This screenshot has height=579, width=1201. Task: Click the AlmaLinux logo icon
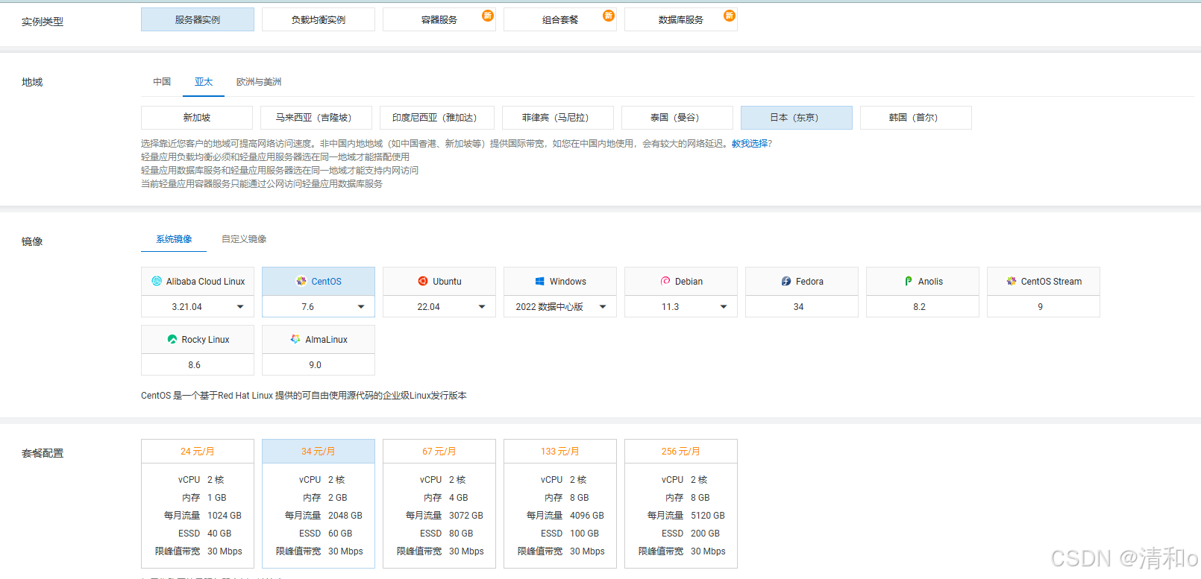point(295,339)
